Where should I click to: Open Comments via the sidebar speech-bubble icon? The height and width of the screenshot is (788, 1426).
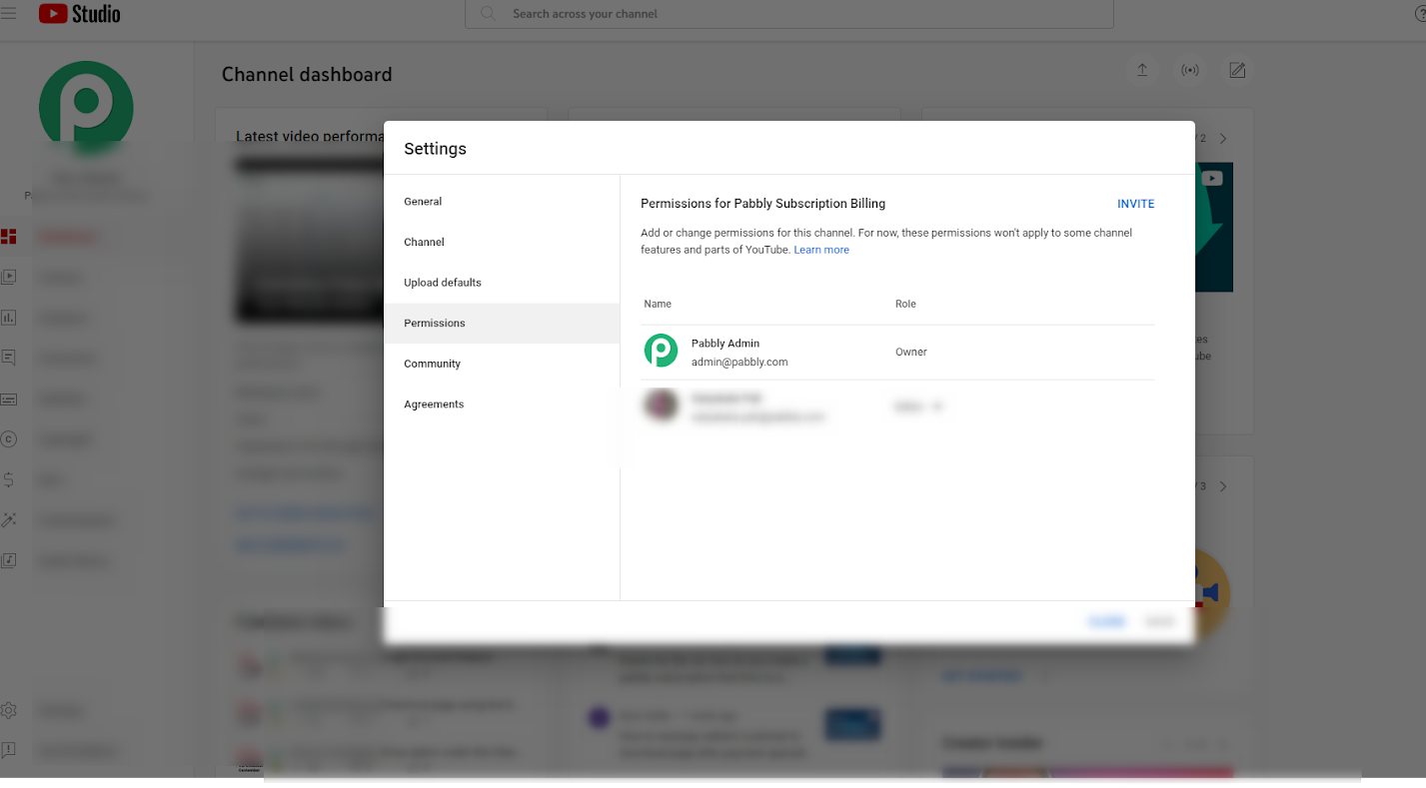coord(9,359)
